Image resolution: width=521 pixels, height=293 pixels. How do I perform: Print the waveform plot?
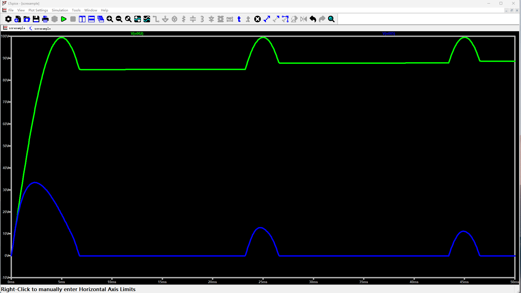[45, 19]
